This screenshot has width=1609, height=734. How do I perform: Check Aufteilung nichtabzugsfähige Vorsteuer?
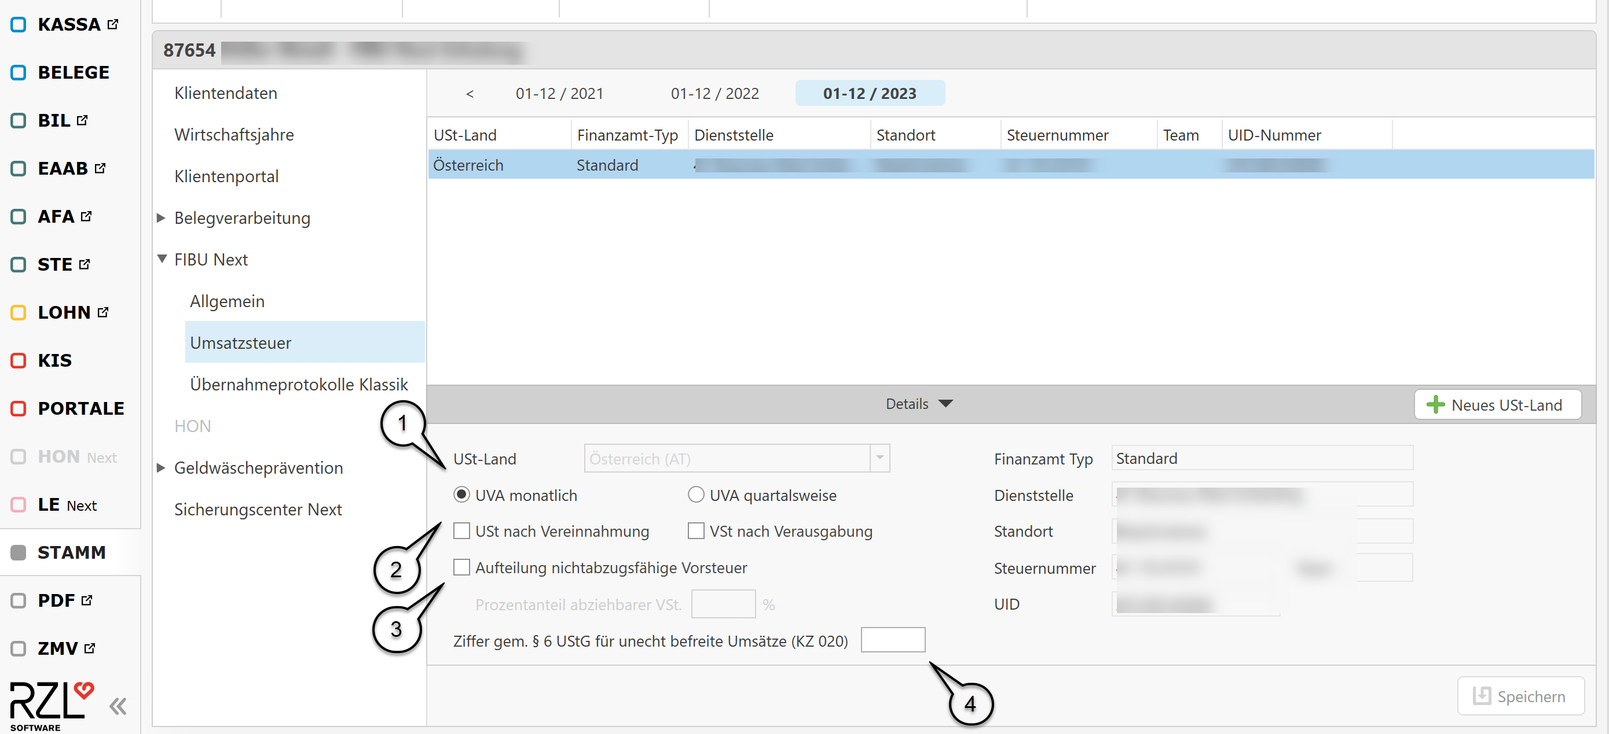461,567
